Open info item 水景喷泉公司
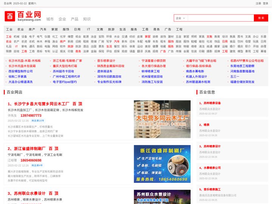Screen dimensions: 272x204 tap(212, 168)
